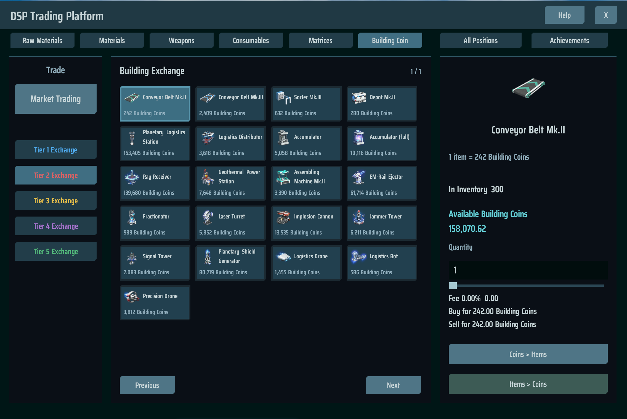Select the Laser Turret icon
The image size is (627, 419).
208,217
